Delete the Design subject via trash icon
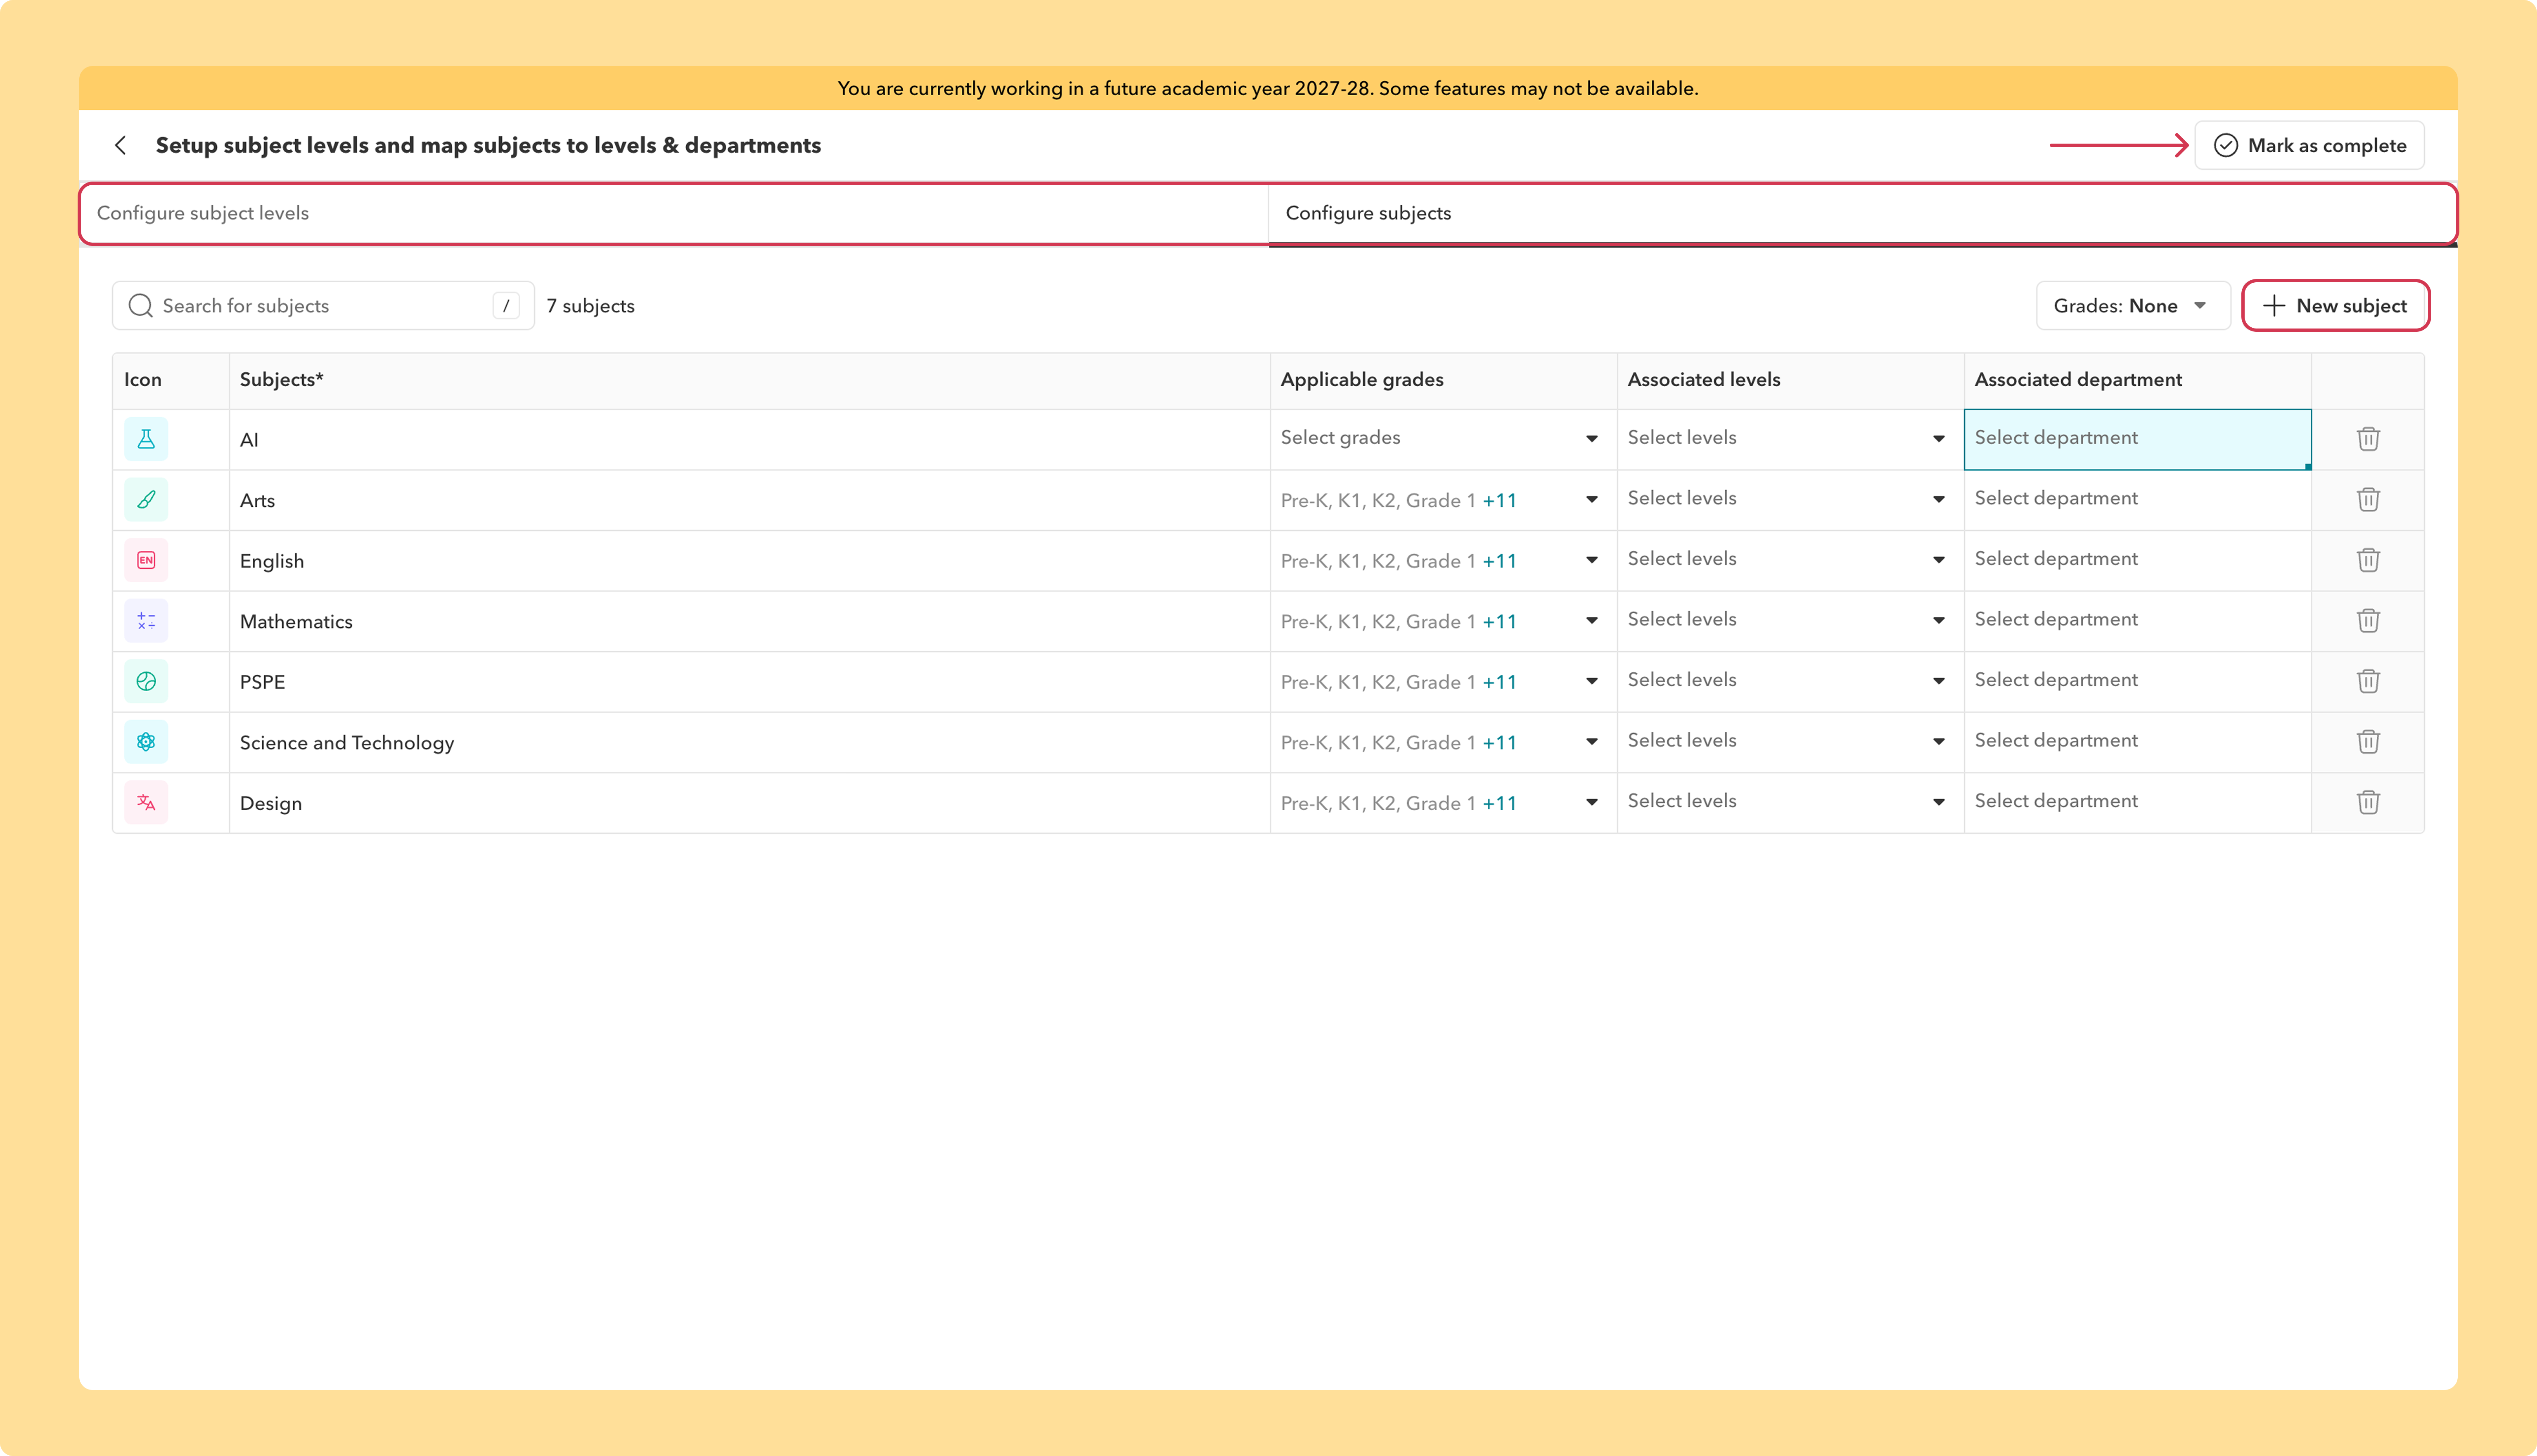2537x1456 pixels. tap(2368, 802)
